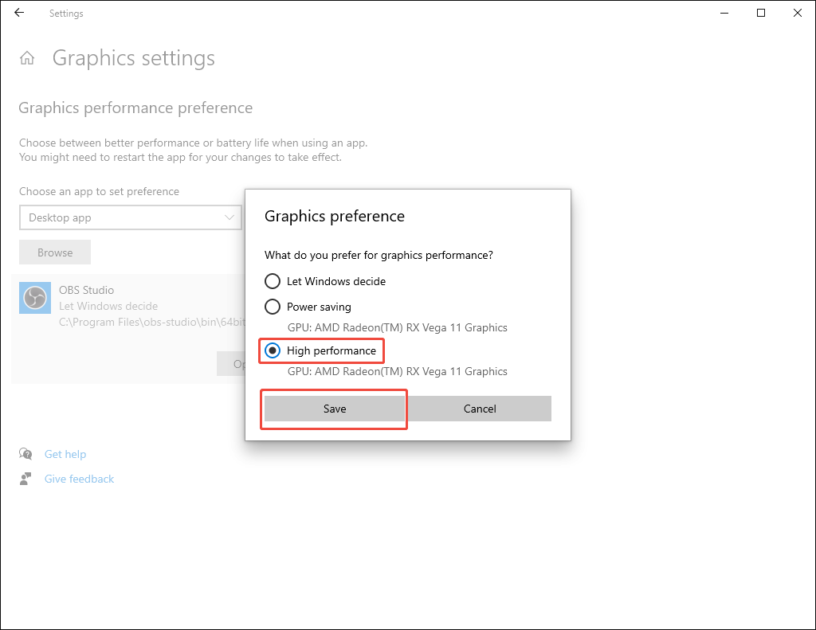Cancel the Graphics preference dialog

pos(480,408)
